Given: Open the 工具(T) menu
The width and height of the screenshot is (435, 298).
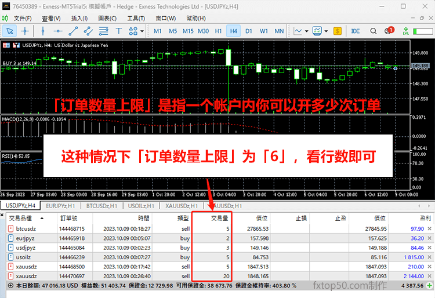Looking at the screenshot, I should coord(136,19).
